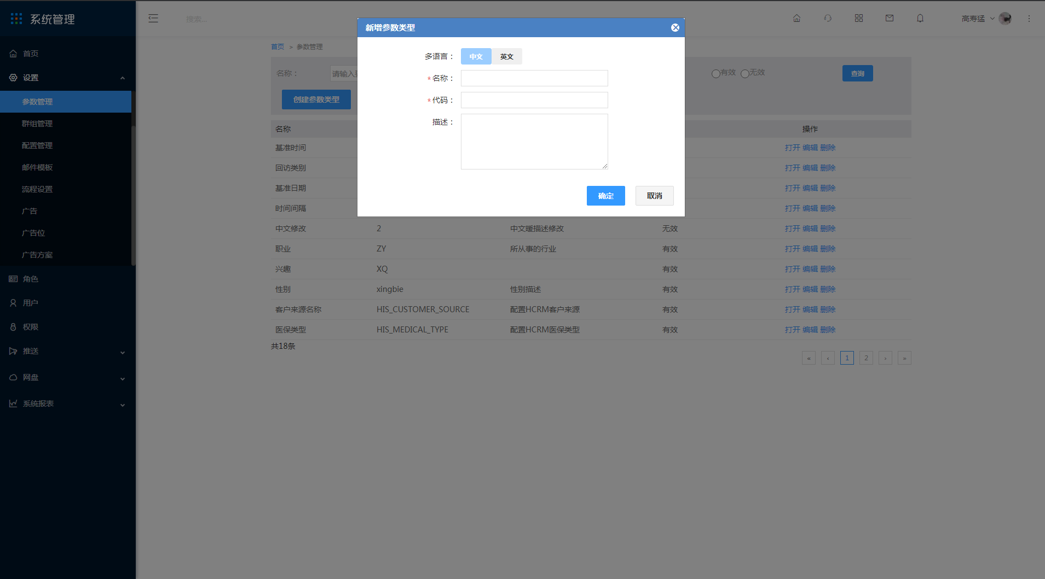Click 打开 for 基准时间 row

tap(792, 148)
